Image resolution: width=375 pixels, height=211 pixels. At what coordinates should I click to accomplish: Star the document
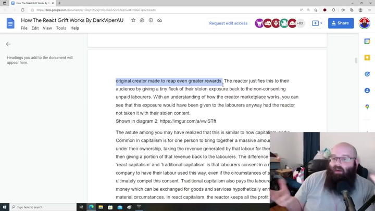[133, 20]
